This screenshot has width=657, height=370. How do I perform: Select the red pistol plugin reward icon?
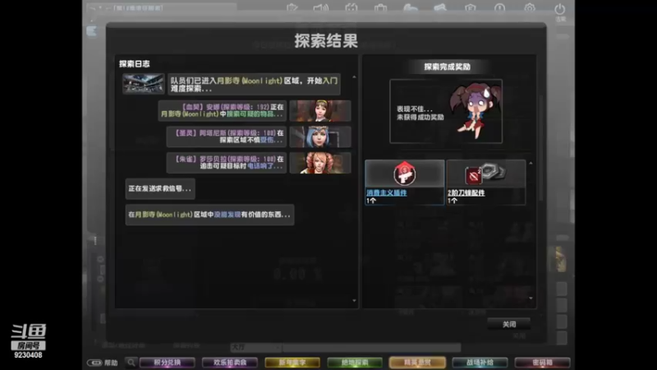404,173
